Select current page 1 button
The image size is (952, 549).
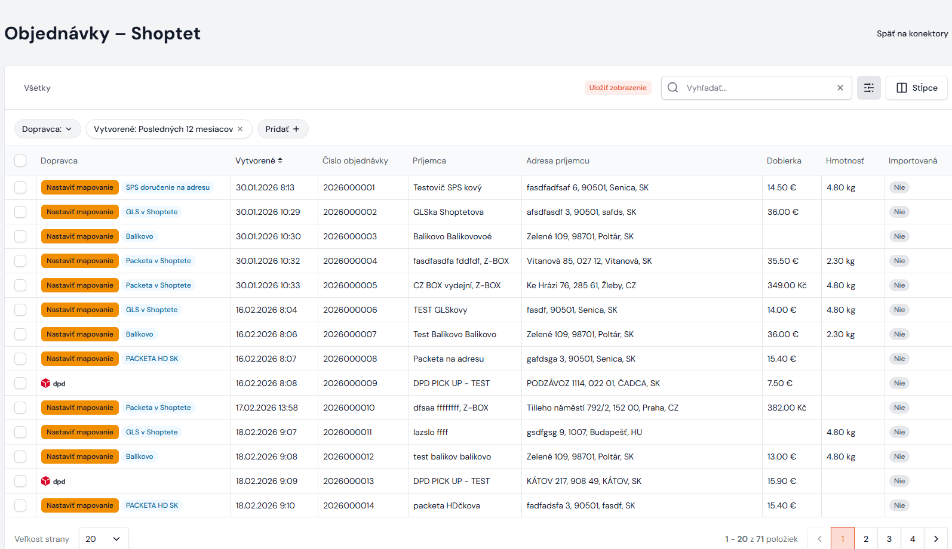[x=843, y=539]
